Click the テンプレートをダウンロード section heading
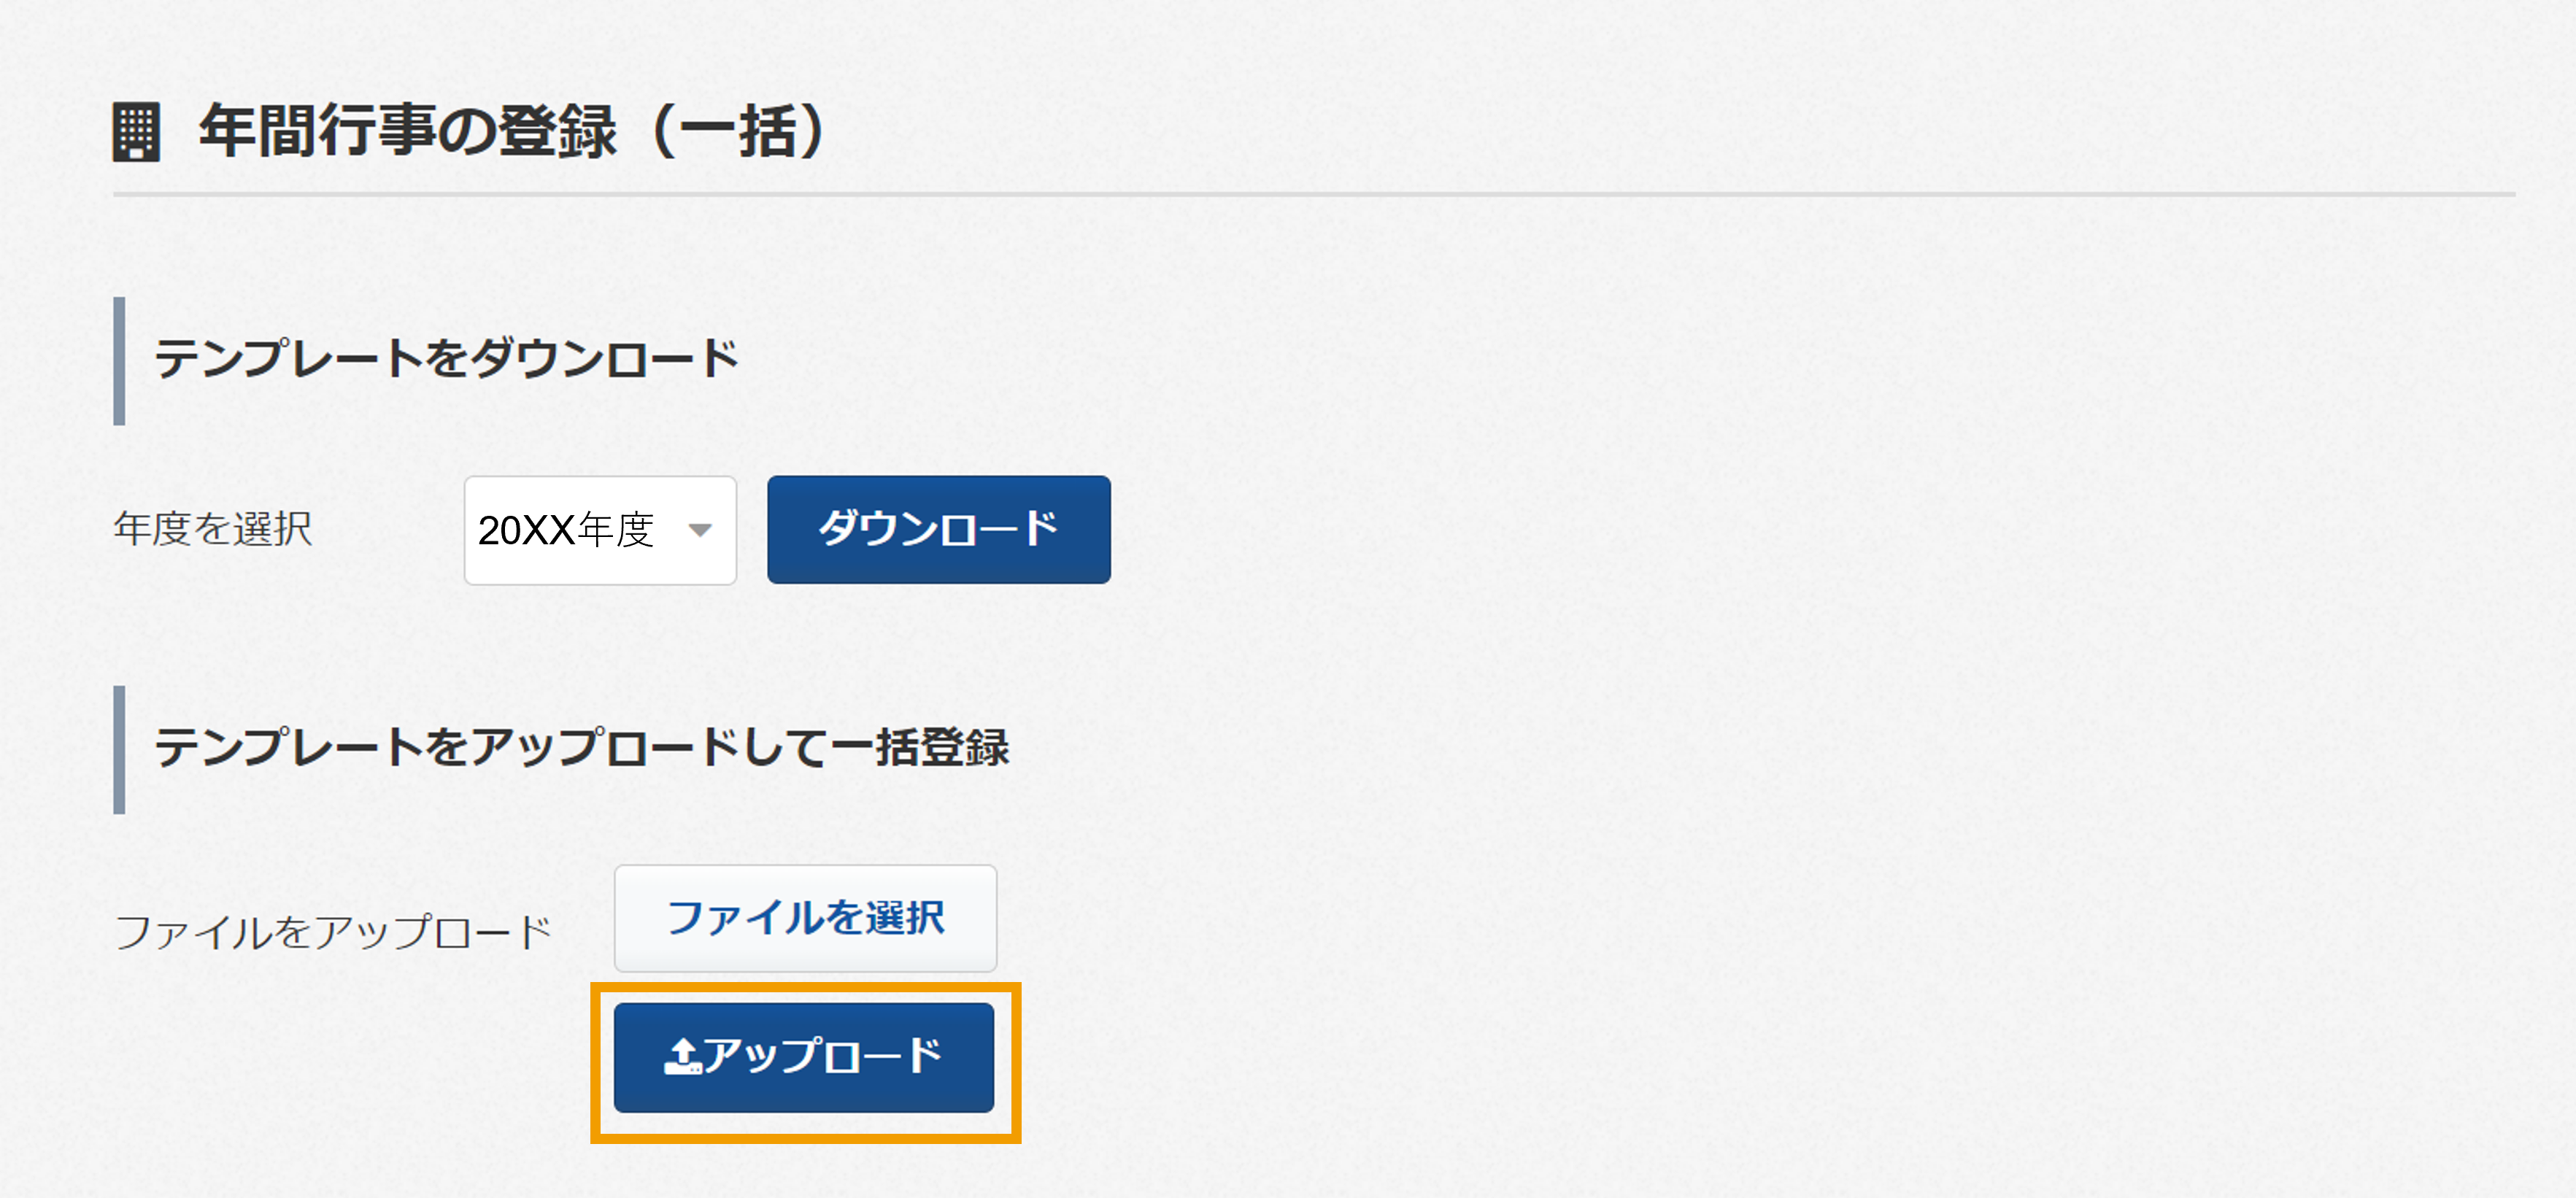The width and height of the screenshot is (2576, 1198). [x=446, y=358]
